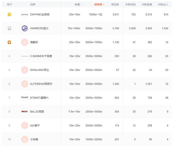Open the 淘爱朵 brand link
Image resolution: width=172 pixels, height=146 pixels.
(34, 42)
